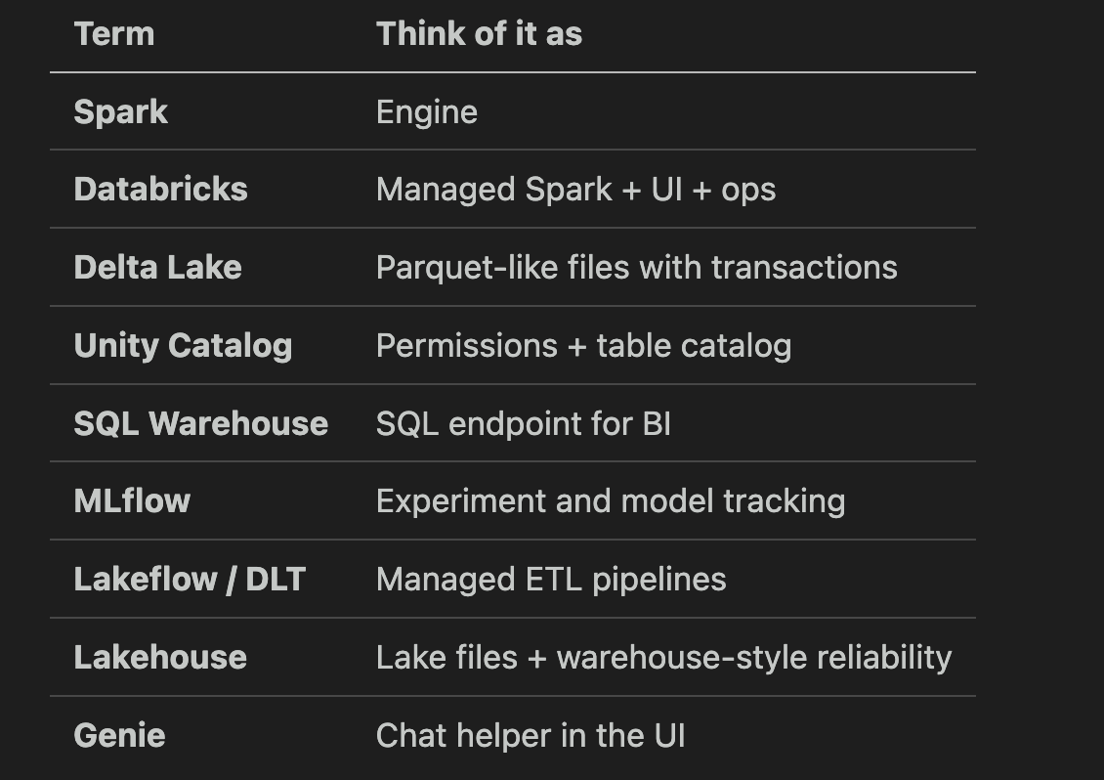
Task: Click 'Permissions + table catalog' description
Action: (x=583, y=346)
